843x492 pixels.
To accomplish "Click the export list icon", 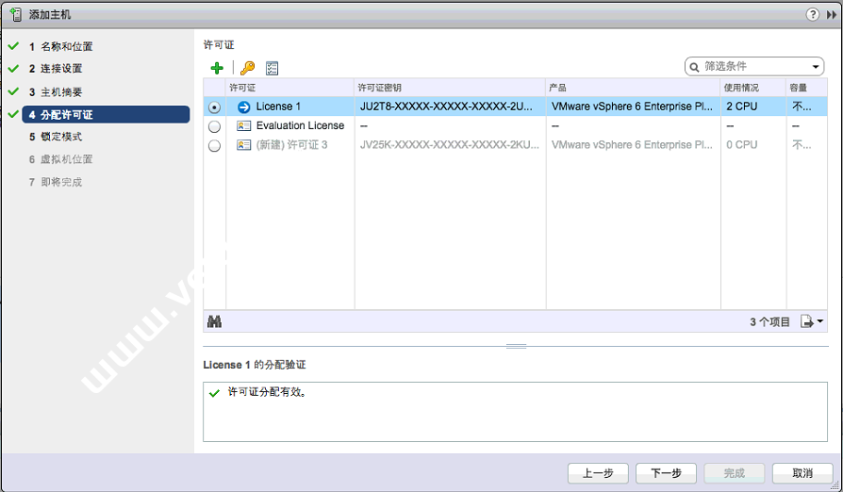I will coord(806,321).
